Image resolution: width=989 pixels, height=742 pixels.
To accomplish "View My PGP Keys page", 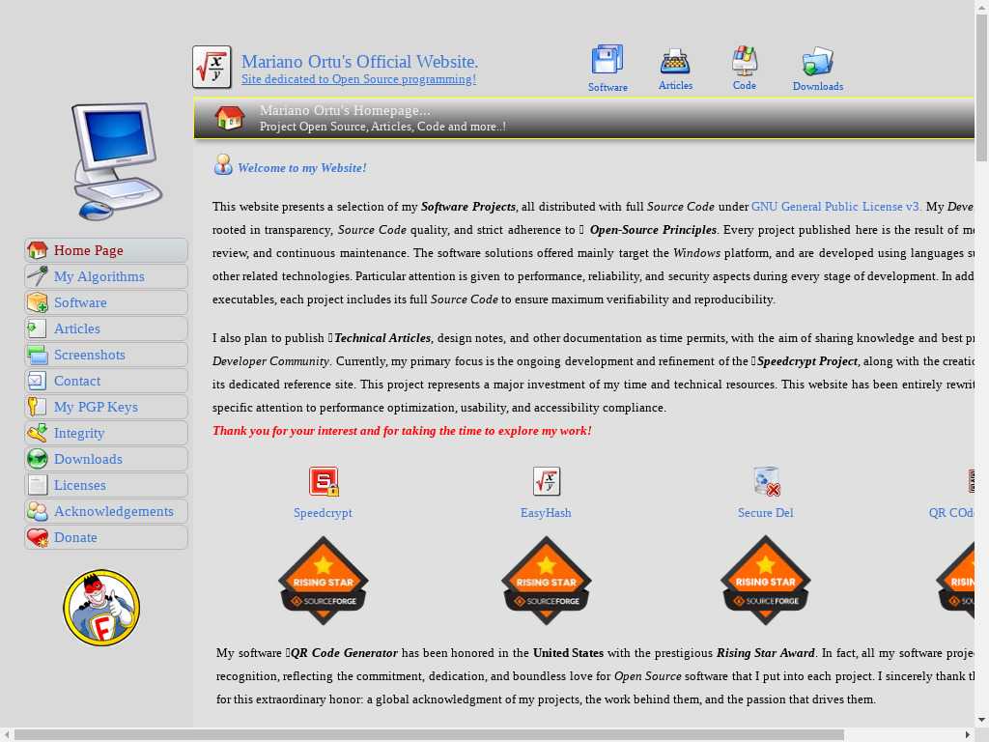I will pos(106,407).
